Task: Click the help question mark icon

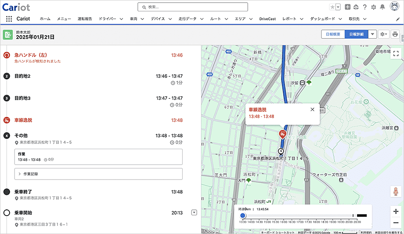Action: click(x=364, y=7)
